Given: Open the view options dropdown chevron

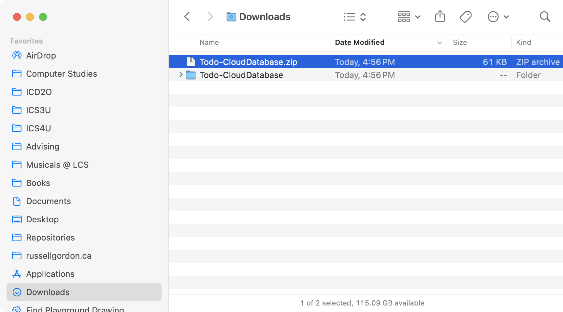Looking at the screenshot, I should coord(417,17).
